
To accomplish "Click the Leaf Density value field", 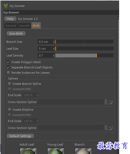I will tap(45, 55).
